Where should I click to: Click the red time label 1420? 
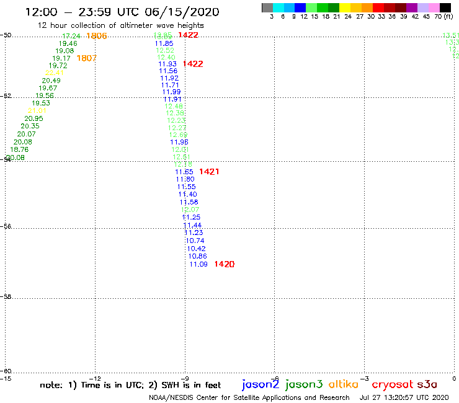[225, 264]
